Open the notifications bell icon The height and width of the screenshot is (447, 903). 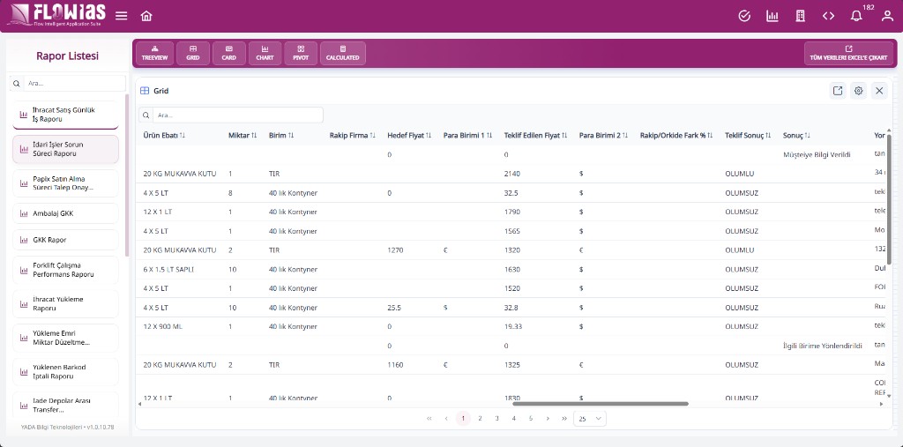point(856,16)
